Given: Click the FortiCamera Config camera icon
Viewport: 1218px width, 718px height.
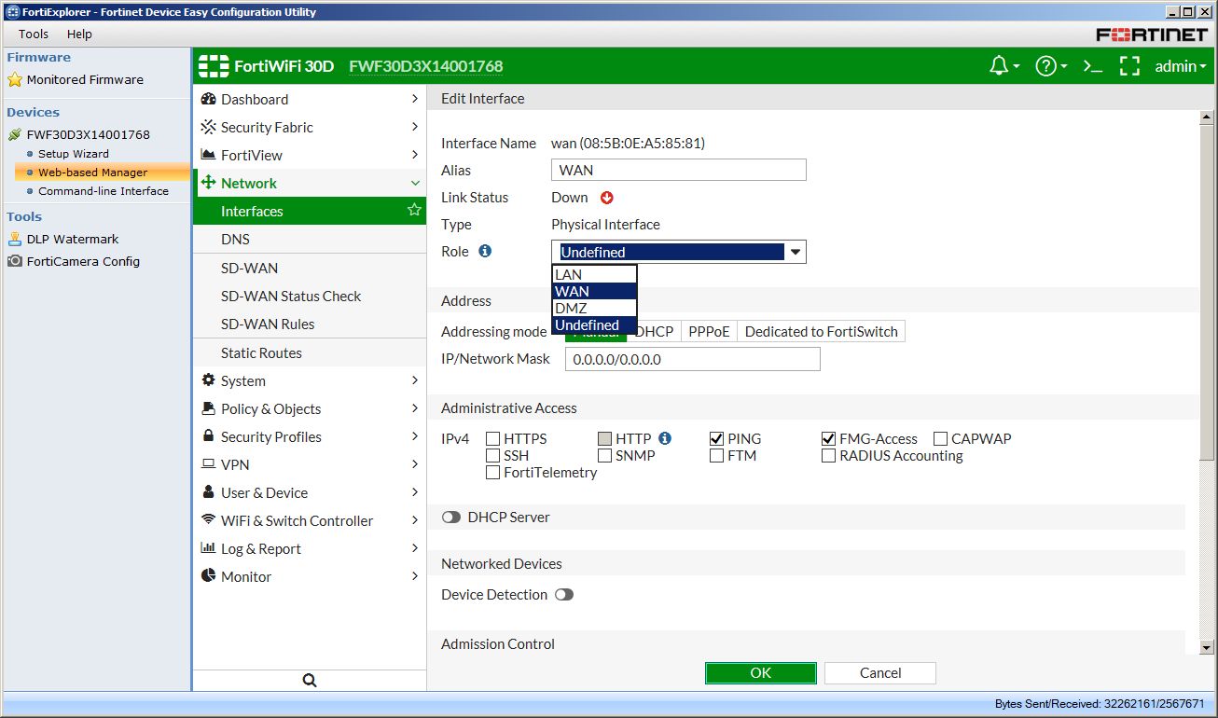Looking at the screenshot, I should (x=15, y=261).
